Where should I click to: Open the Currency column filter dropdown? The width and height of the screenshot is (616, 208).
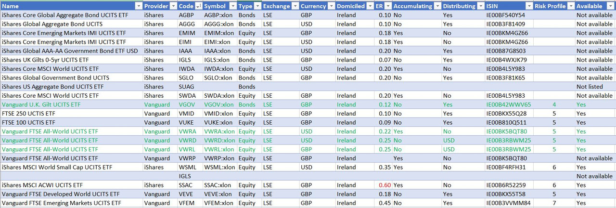(331, 6)
